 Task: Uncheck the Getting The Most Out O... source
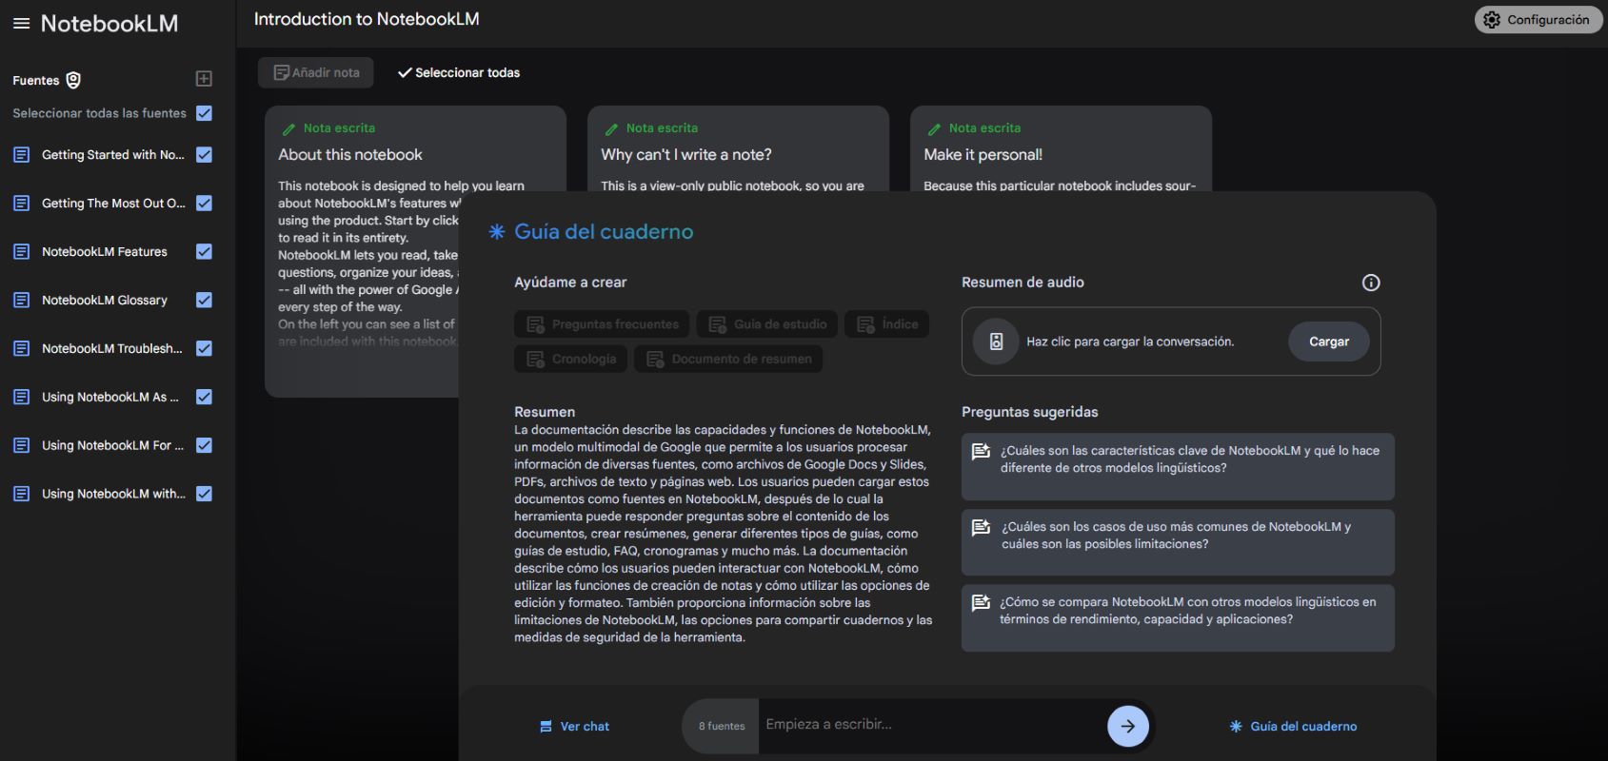click(x=204, y=203)
